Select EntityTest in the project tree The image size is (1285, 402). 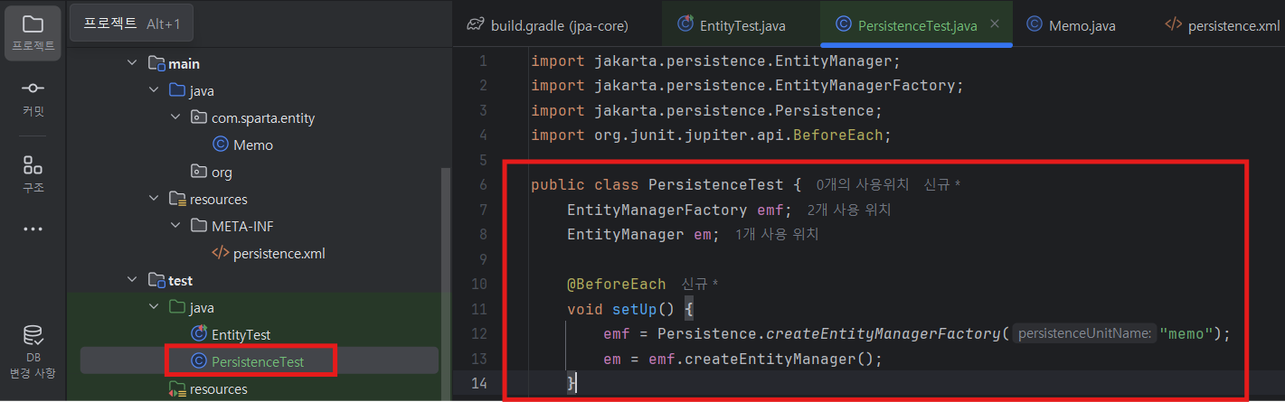tap(241, 334)
